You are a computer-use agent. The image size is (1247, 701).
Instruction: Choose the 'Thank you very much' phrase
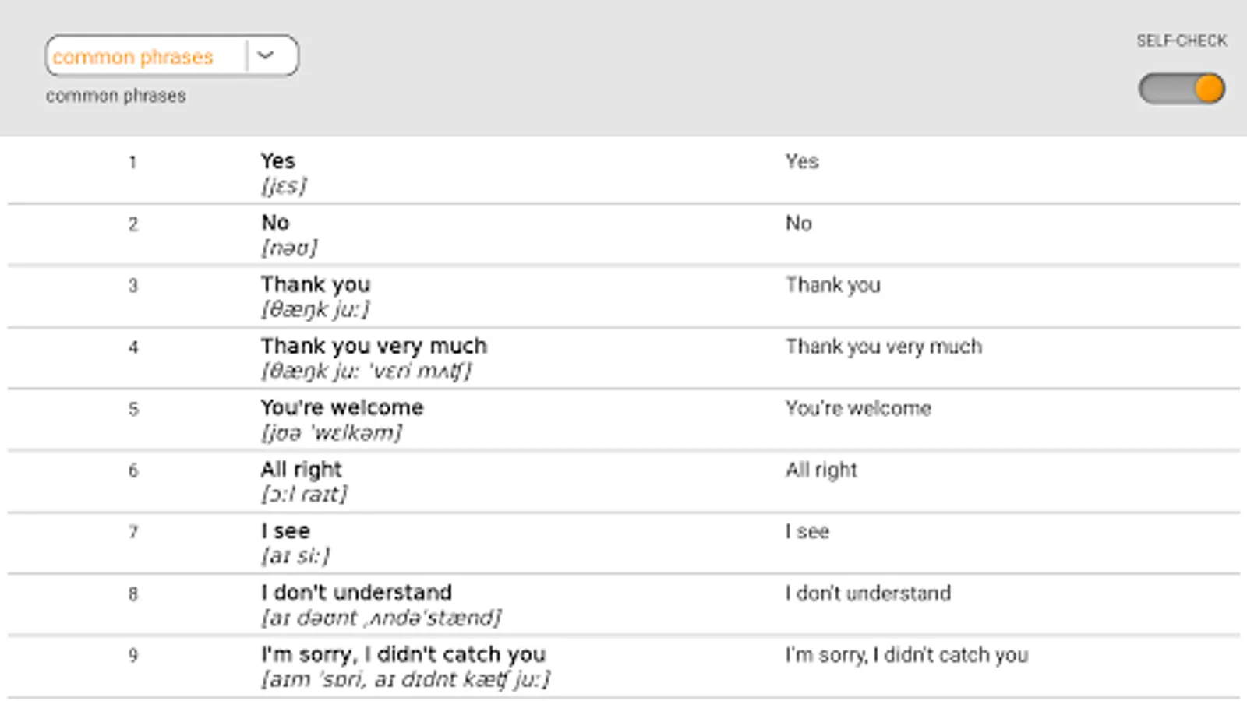pos(374,346)
